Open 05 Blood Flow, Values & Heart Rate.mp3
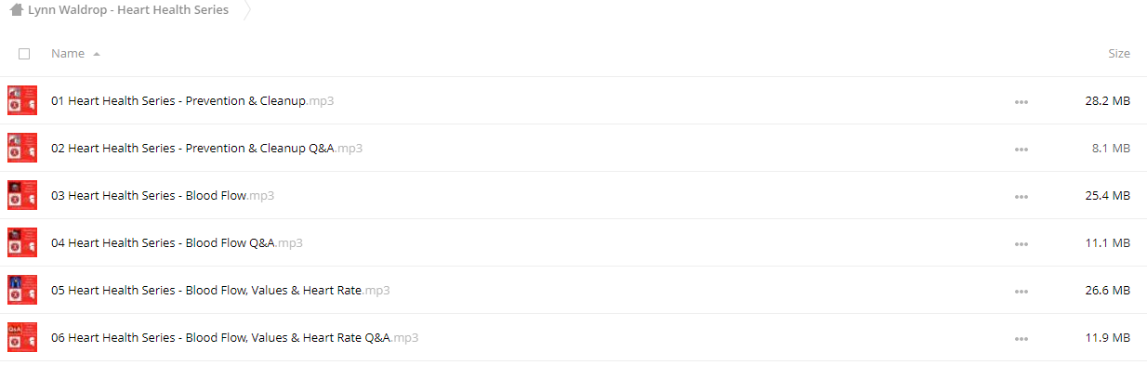 tap(220, 290)
